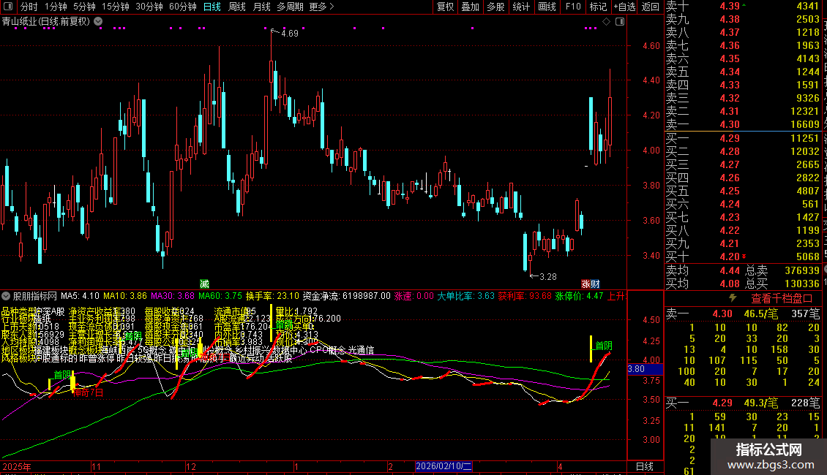
Task: Switch to 月线 monthly chart
Action: click(261, 7)
